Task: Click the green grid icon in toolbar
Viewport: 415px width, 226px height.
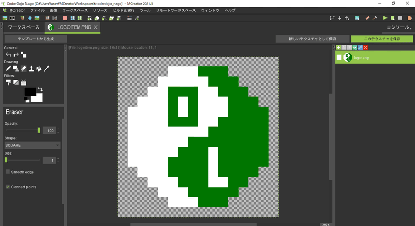Action: click(80, 18)
